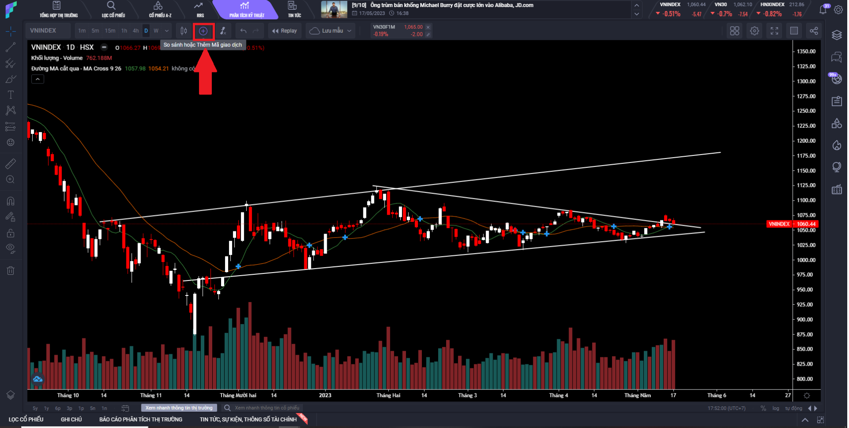Switch to Lọc Cổ Phiếu top tab
Screen dimensions: 849x428
pyautogui.click(x=113, y=9)
